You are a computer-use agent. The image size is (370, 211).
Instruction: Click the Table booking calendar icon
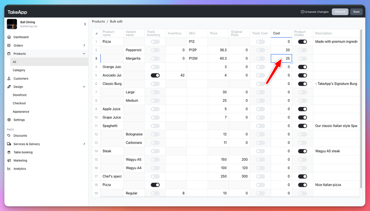click(x=9, y=152)
